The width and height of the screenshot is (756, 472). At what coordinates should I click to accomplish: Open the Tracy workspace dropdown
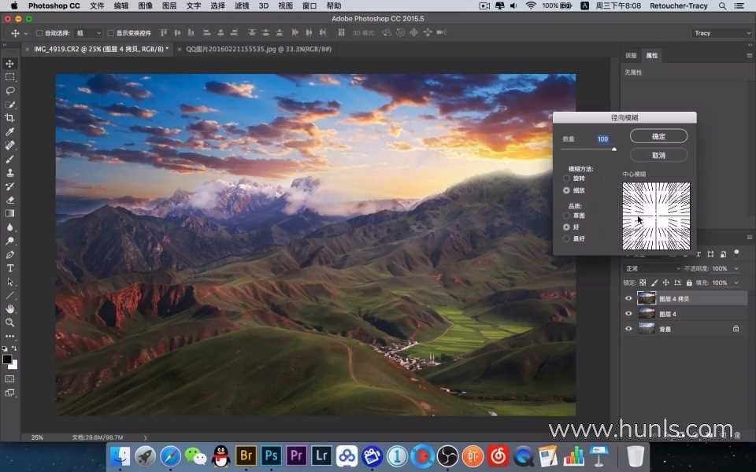722,33
